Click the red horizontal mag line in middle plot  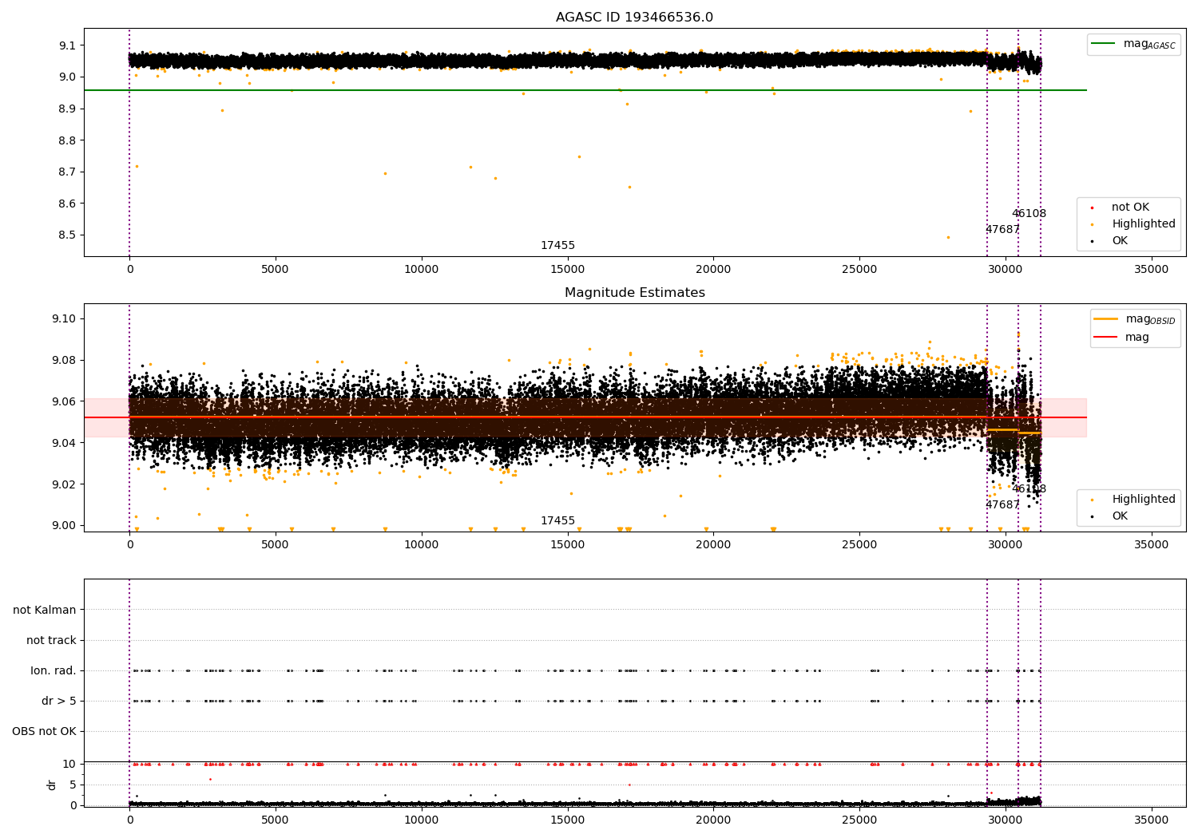tap(585, 417)
